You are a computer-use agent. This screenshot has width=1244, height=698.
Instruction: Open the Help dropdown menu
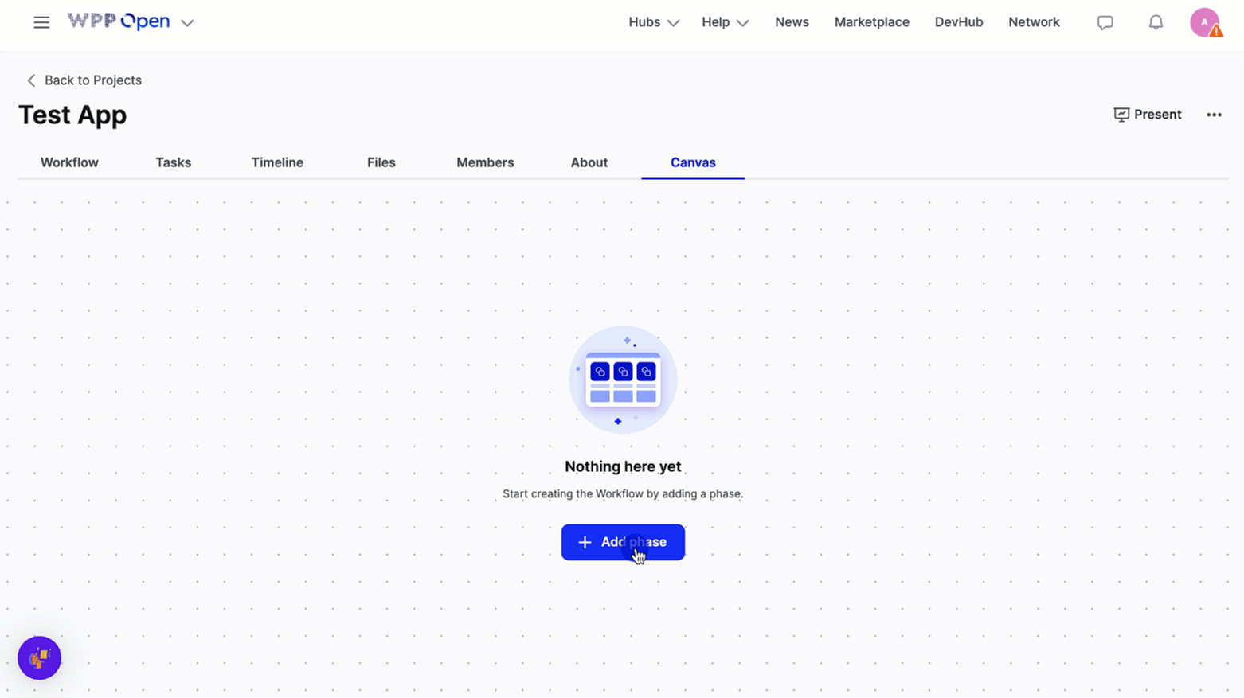pos(725,22)
